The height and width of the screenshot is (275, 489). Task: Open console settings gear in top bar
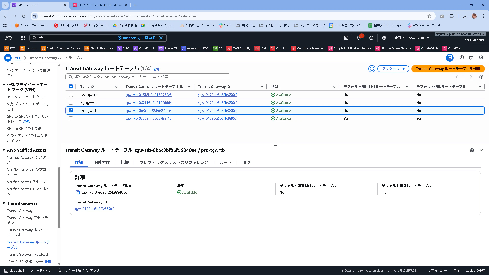coord(384,38)
